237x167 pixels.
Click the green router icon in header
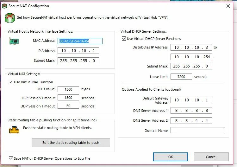coord(10,18)
